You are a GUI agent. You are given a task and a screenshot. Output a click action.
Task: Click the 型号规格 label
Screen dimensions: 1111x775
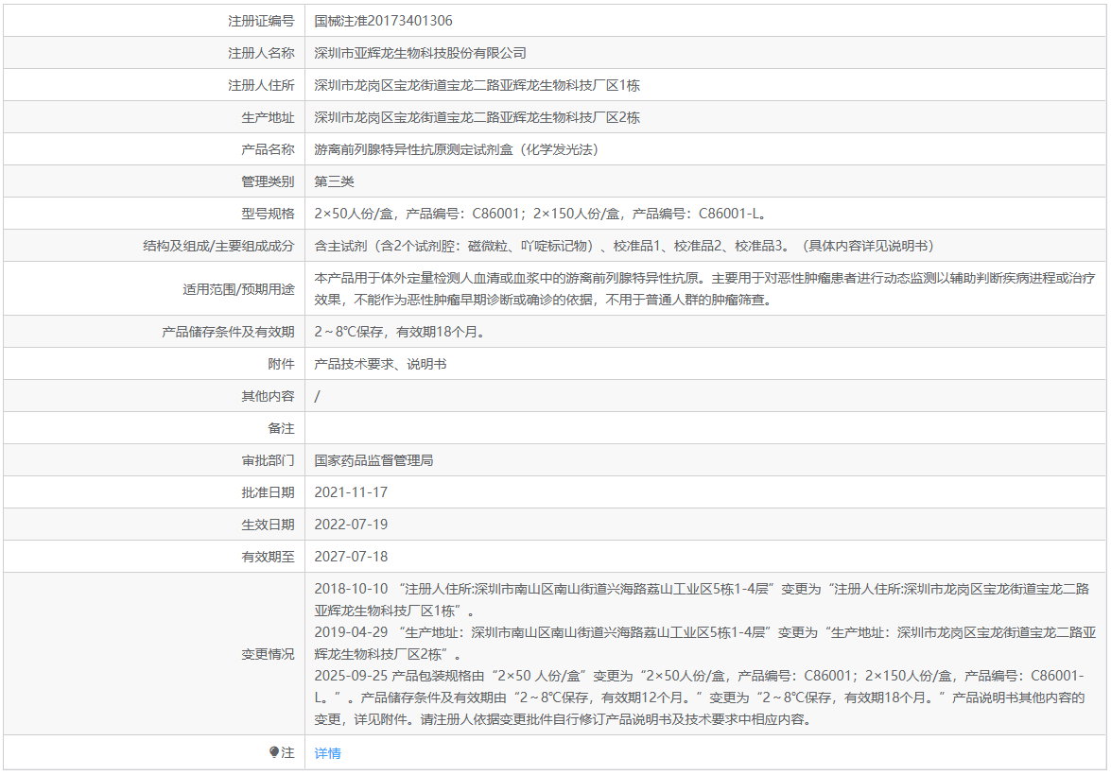click(268, 214)
